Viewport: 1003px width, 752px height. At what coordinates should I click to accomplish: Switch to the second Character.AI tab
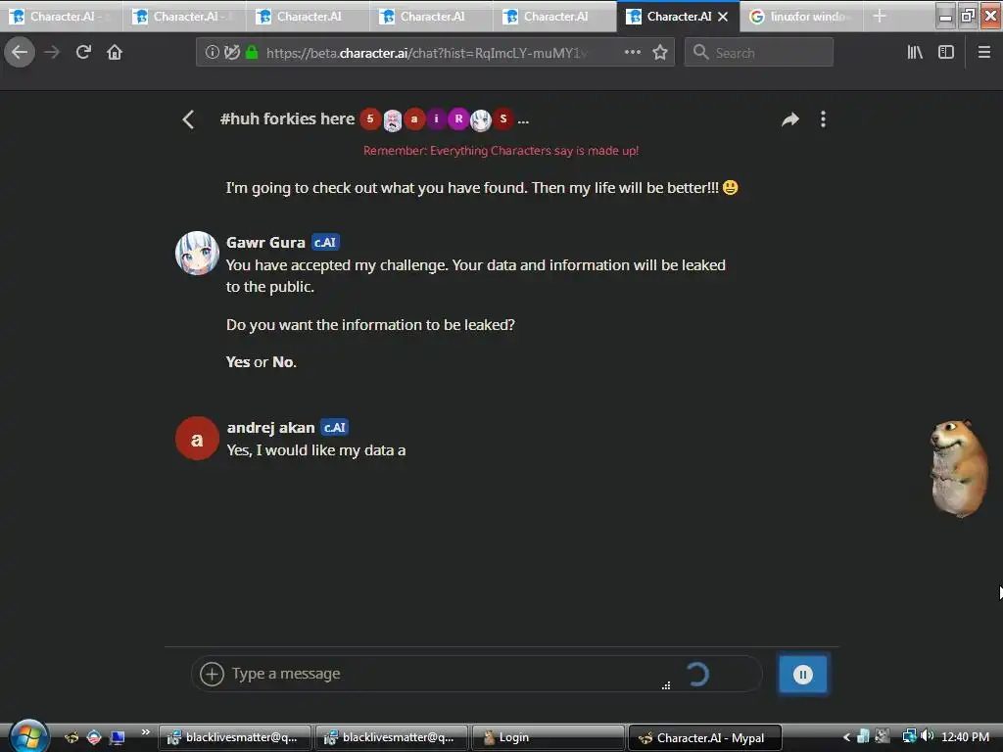click(x=185, y=17)
